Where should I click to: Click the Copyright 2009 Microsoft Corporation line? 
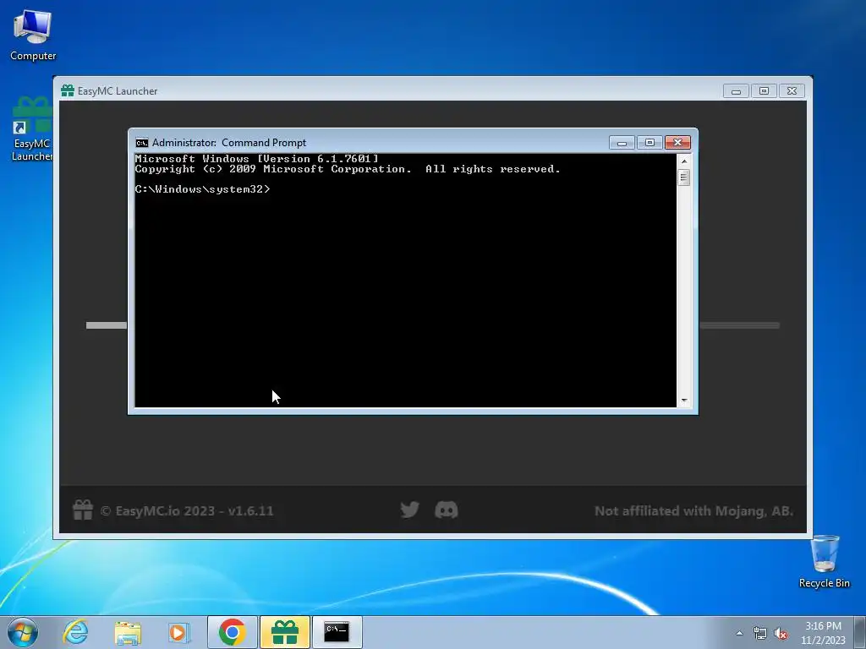tap(348, 169)
